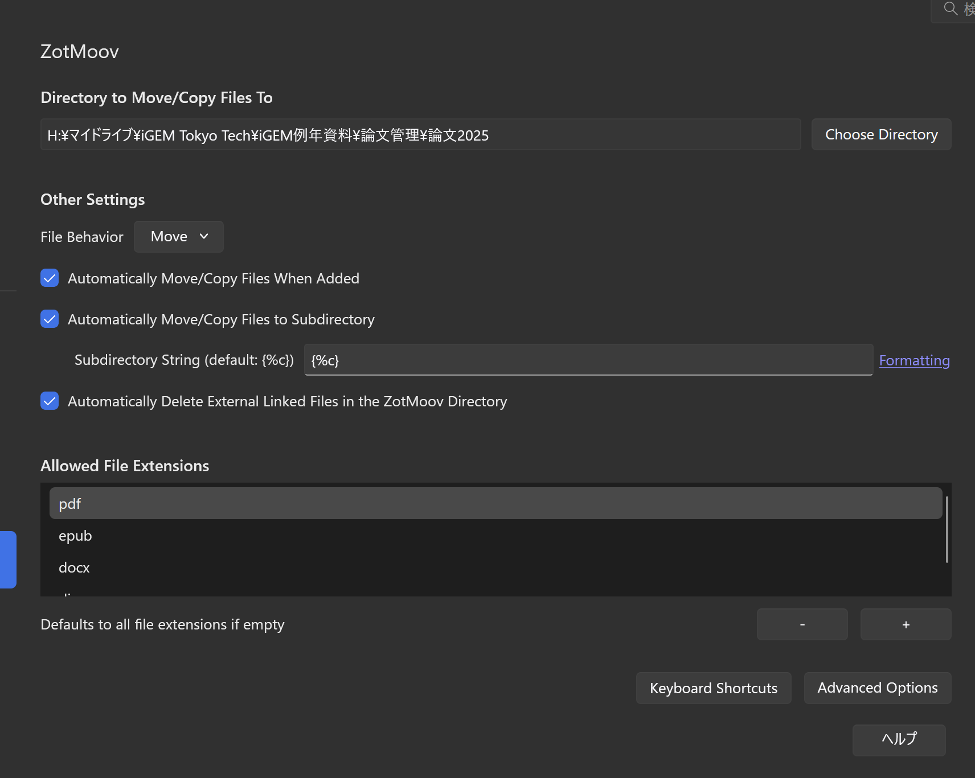Screen dimensions: 975x778
Task: Click the blue selected sidebar tab
Action: click(8, 559)
